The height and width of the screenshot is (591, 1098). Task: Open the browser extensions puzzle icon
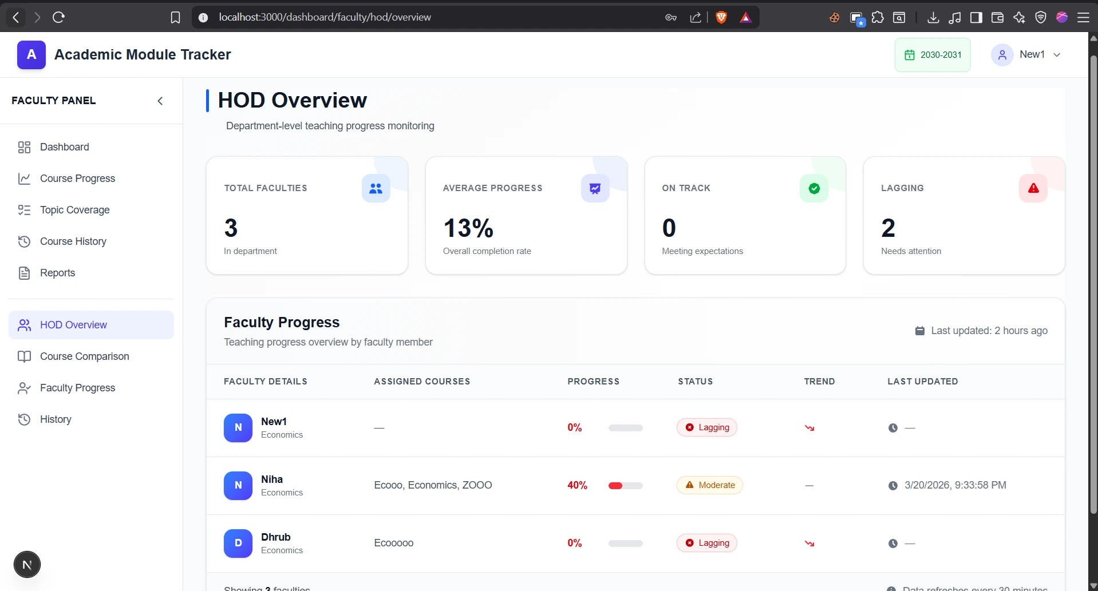click(x=878, y=17)
